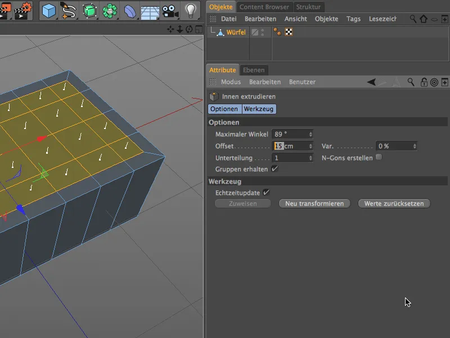Click the Object manager eye icon

pos(434,20)
